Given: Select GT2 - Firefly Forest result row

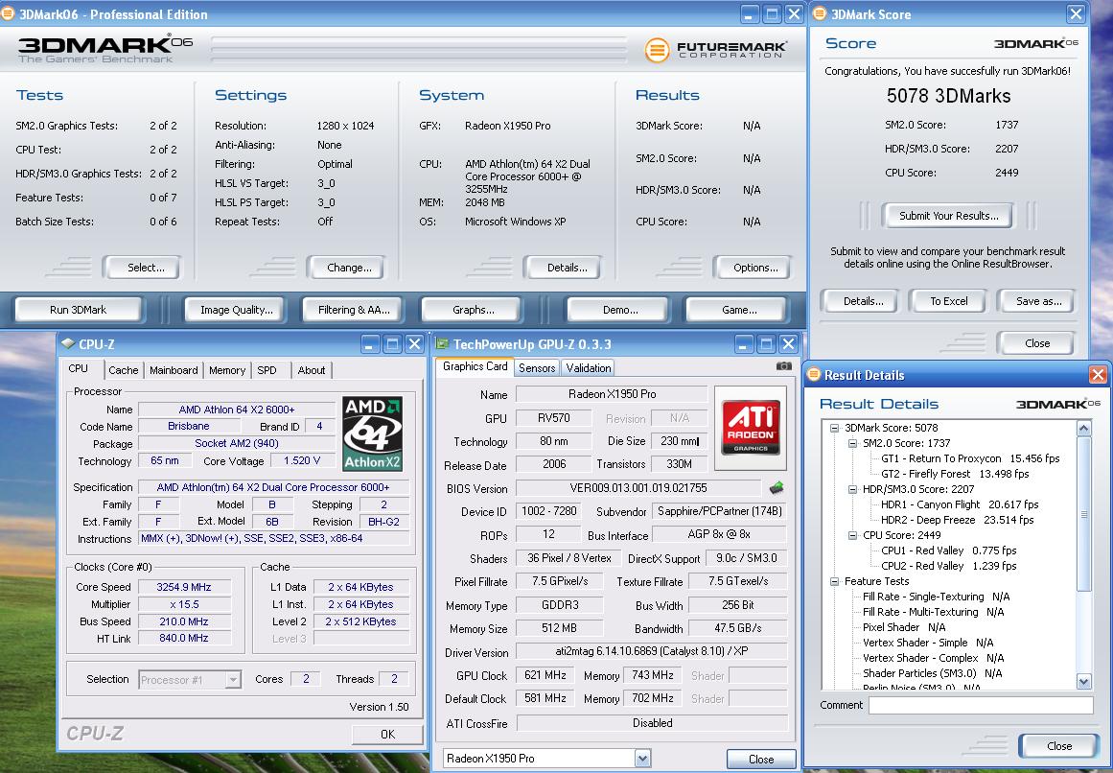Looking at the screenshot, I should tap(955, 474).
